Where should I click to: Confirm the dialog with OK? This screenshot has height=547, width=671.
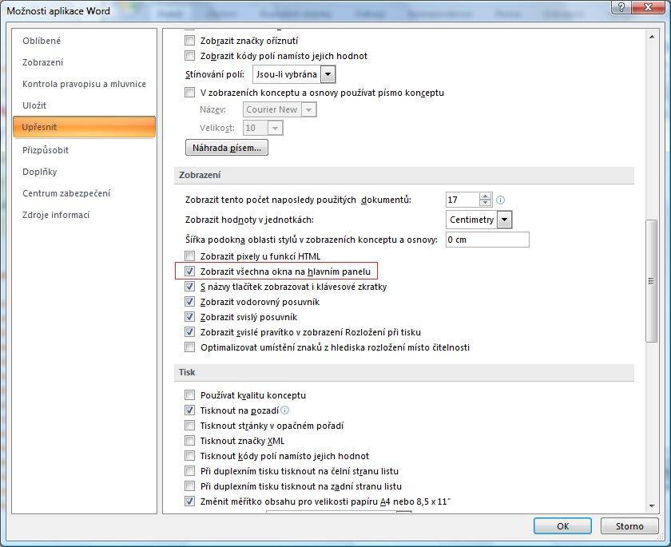pyautogui.click(x=562, y=526)
